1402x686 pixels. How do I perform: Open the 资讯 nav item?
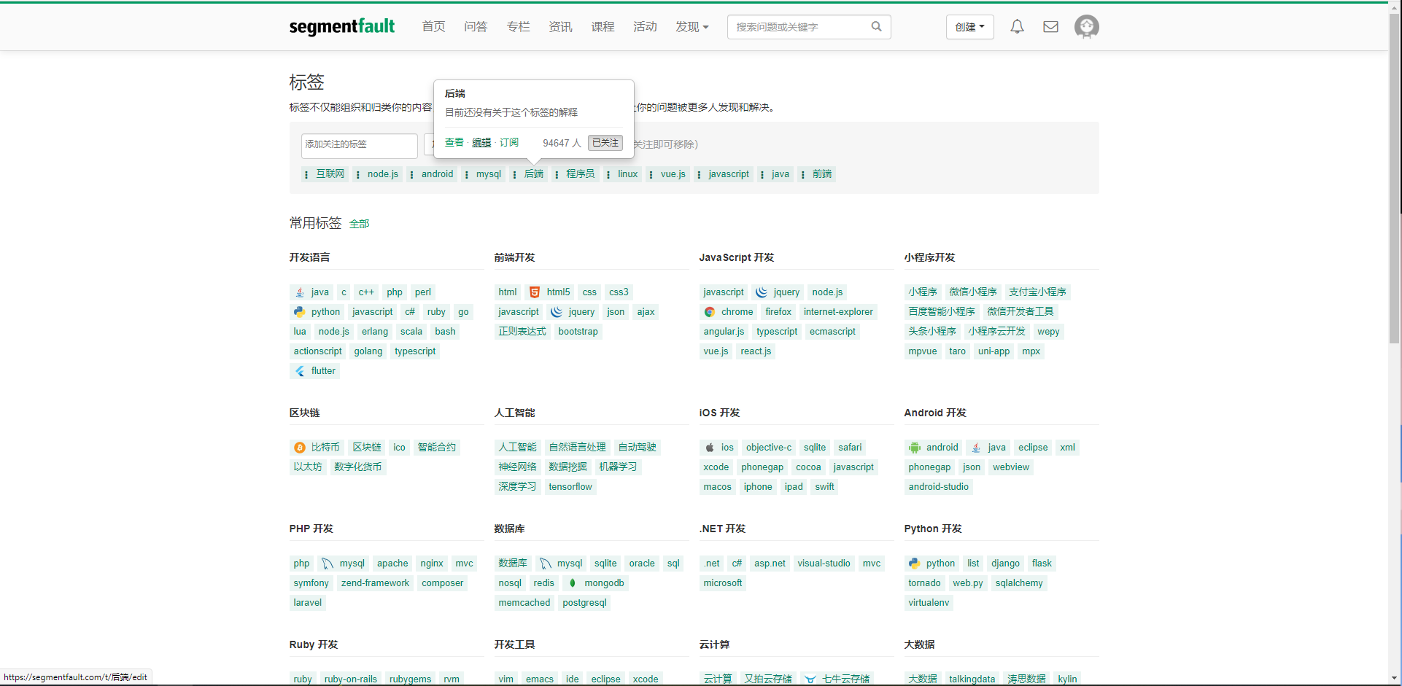560,27
